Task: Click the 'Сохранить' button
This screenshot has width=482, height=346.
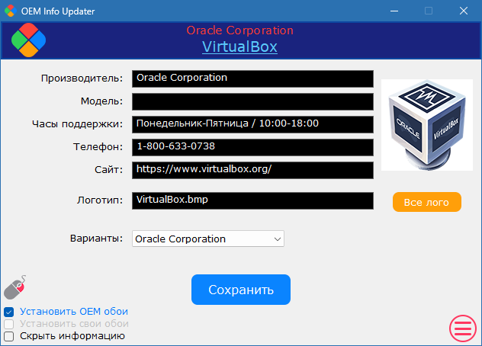Action: click(x=241, y=290)
